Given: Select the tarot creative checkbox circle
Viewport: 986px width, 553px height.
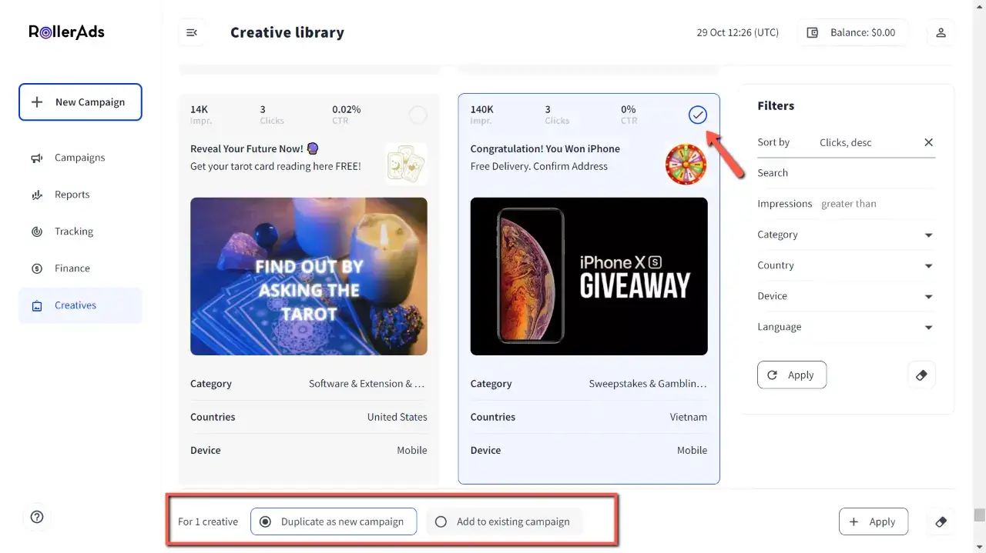Looking at the screenshot, I should coord(418,115).
